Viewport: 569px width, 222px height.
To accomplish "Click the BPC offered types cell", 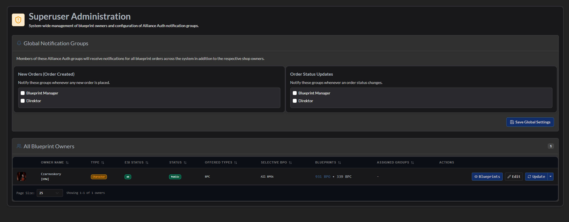I will (x=207, y=177).
